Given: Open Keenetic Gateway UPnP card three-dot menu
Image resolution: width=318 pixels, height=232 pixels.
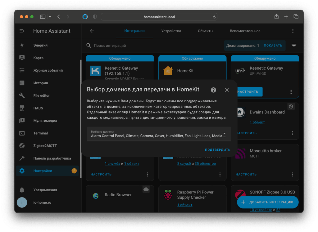Looking at the screenshot, I should click(291, 92).
